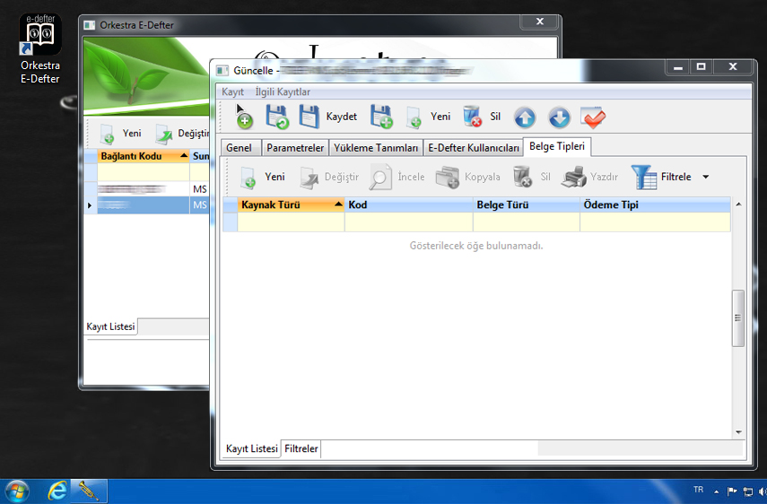Show hidden system tray icons
The height and width of the screenshot is (504, 767).
click(x=716, y=491)
